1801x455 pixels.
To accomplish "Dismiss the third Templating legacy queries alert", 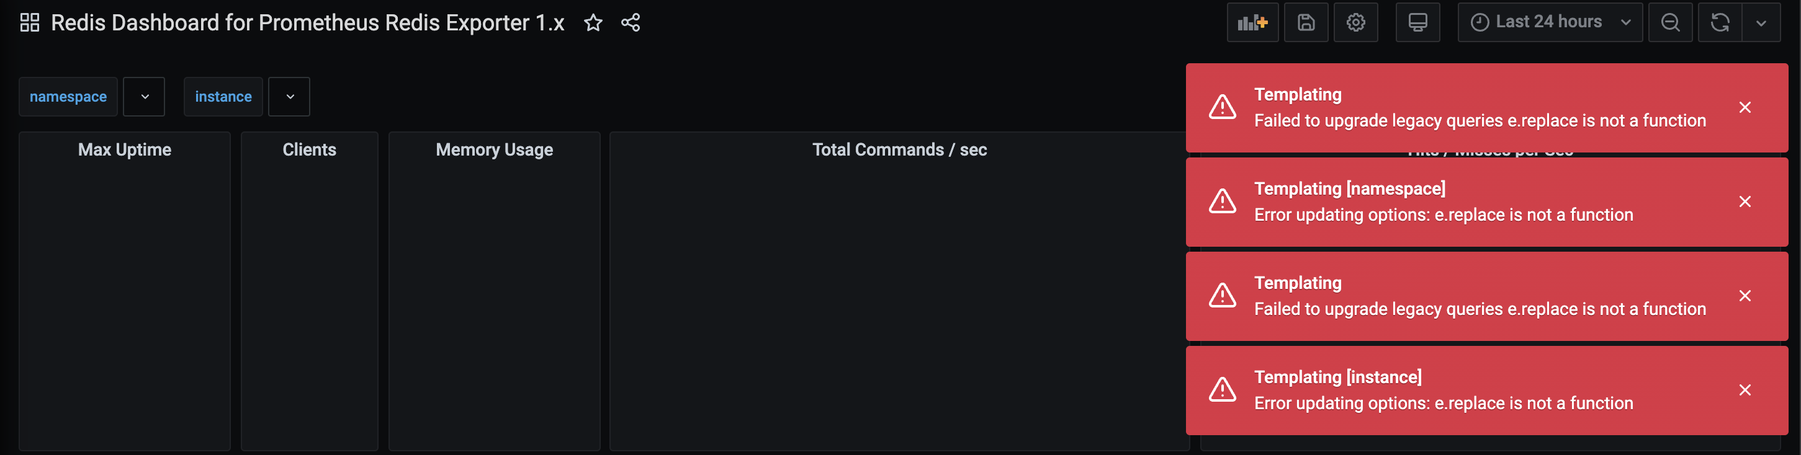I will click(x=1745, y=296).
